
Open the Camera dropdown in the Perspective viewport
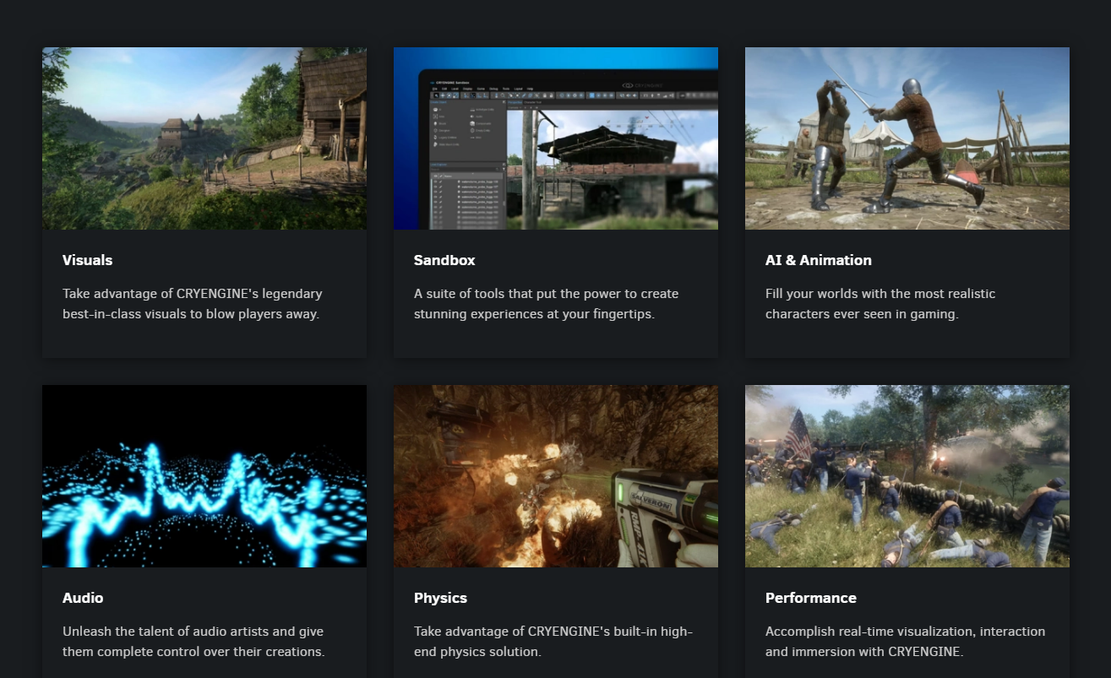pyautogui.click(x=513, y=107)
